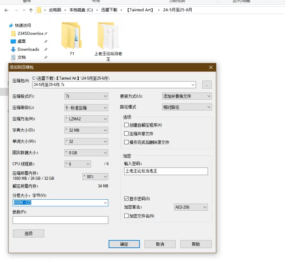Open 文档 in the sidebar
Screen dimensions: 285x263
[21, 57]
